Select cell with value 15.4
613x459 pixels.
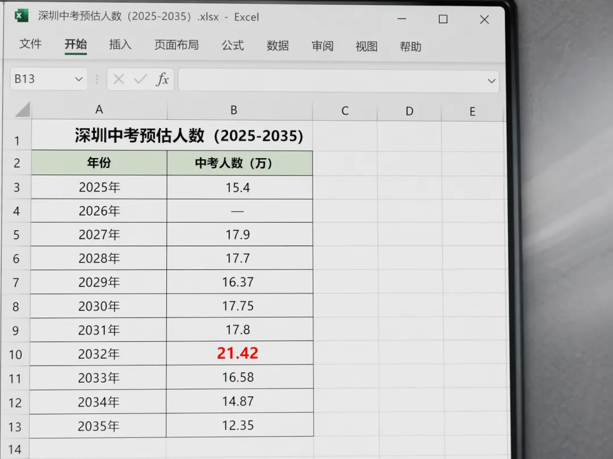[240, 188]
